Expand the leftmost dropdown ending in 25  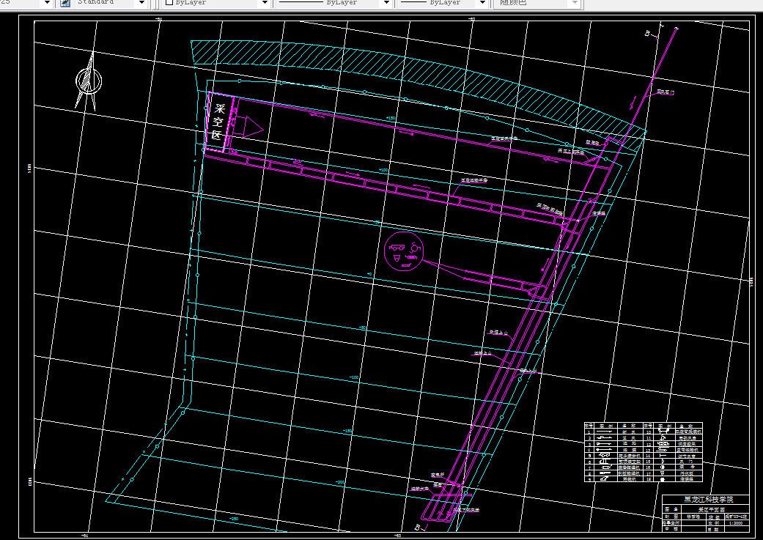tap(47, 3)
